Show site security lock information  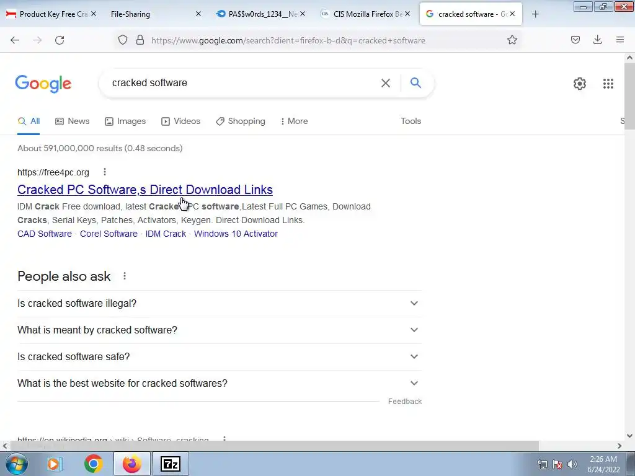coord(140,40)
